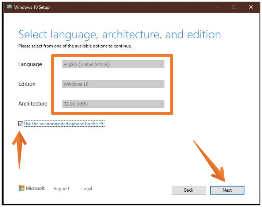Viewport: 262px width, 207px height.
Task: Click the disabled maximize button
Action: pyautogui.click(x=234, y=7)
